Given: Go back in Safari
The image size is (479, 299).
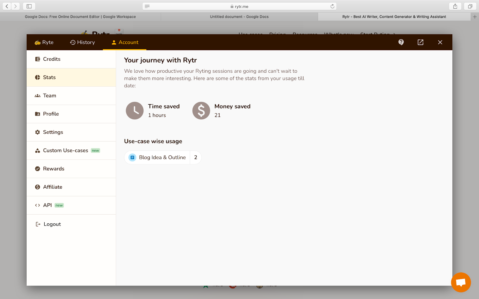Looking at the screenshot, I should (7, 6).
